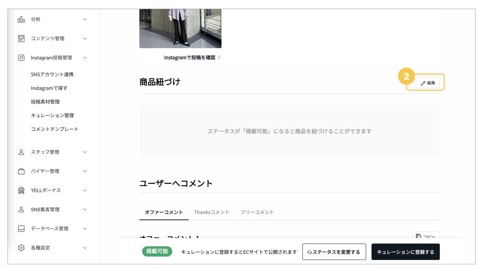Open コメントテンプレート submenu item
Viewport: 482px width, 271px height.
55,129
